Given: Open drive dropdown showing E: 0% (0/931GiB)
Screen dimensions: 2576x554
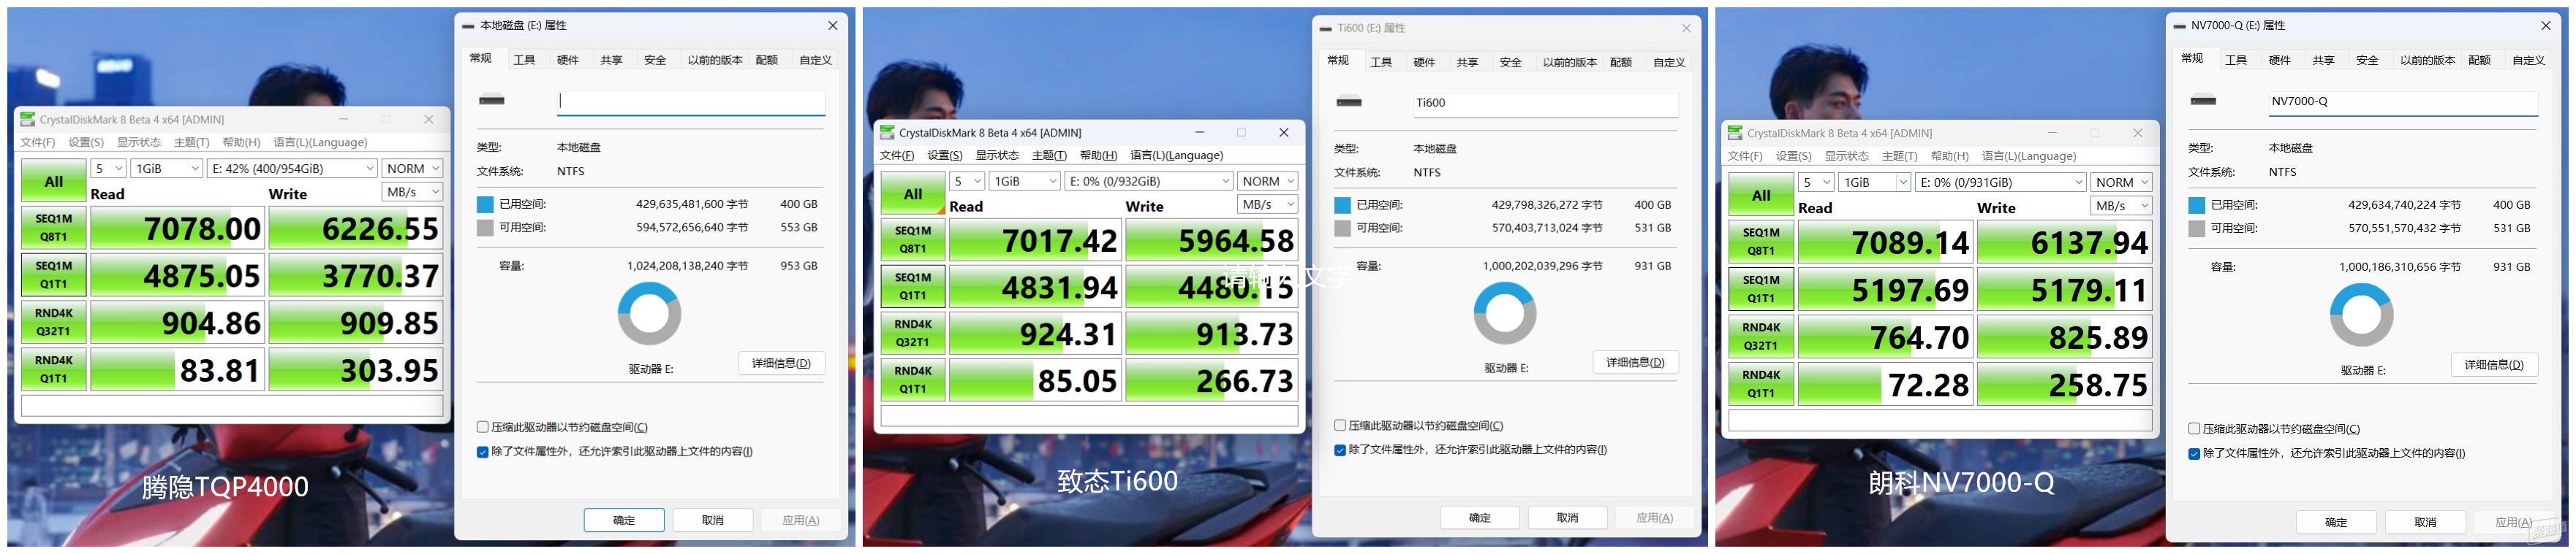Looking at the screenshot, I should coord(2001,182).
